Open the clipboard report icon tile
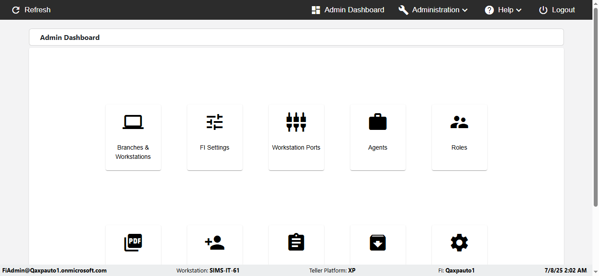 click(296, 243)
